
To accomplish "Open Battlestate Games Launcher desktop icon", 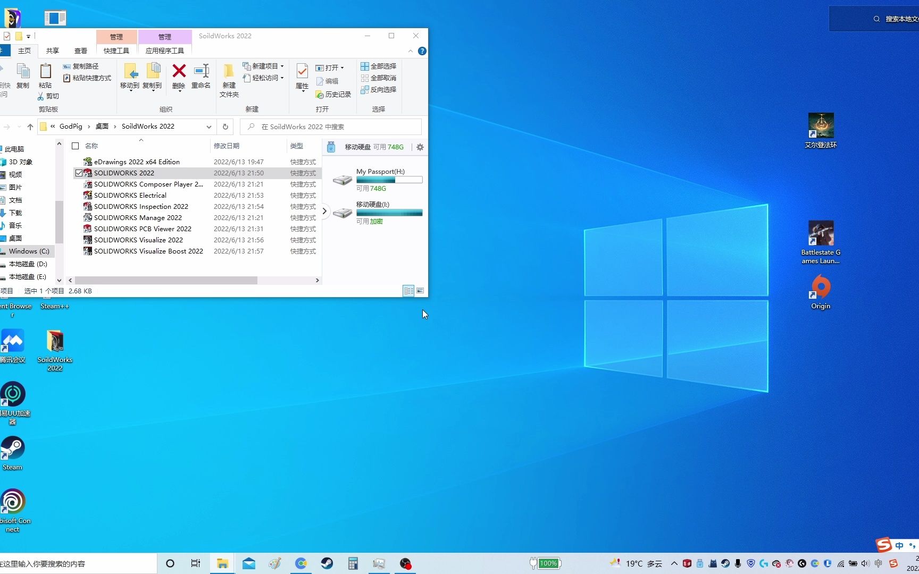I will tap(821, 242).
